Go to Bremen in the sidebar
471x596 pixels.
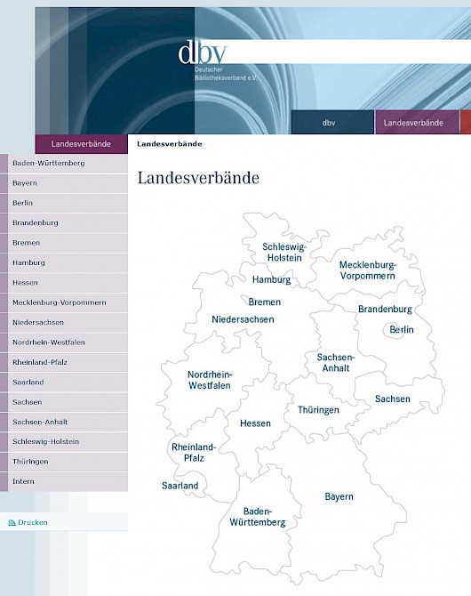coord(64,243)
